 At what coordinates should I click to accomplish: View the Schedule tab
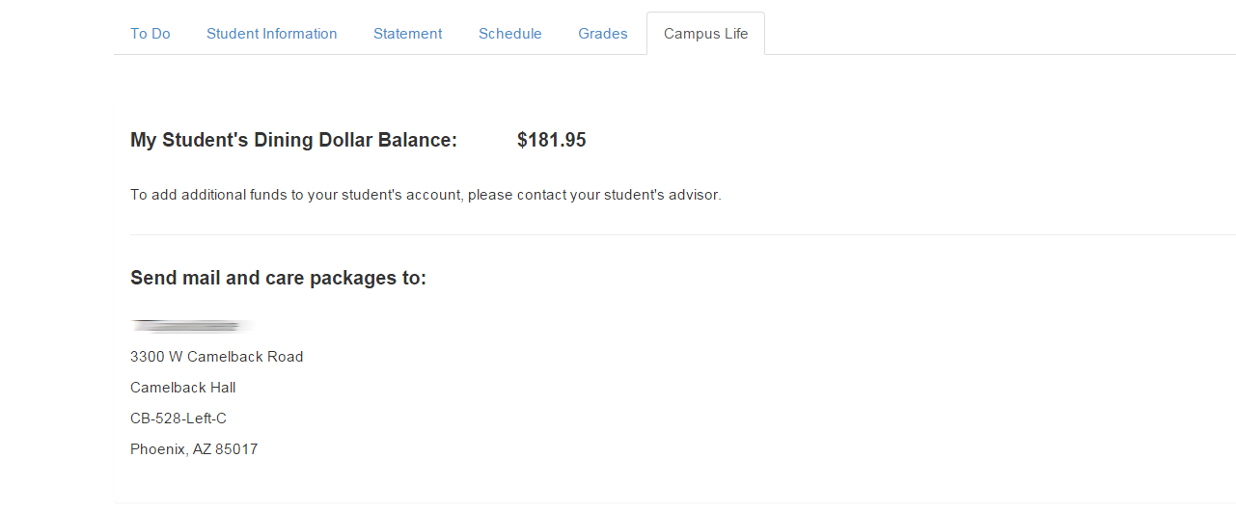[510, 34]
